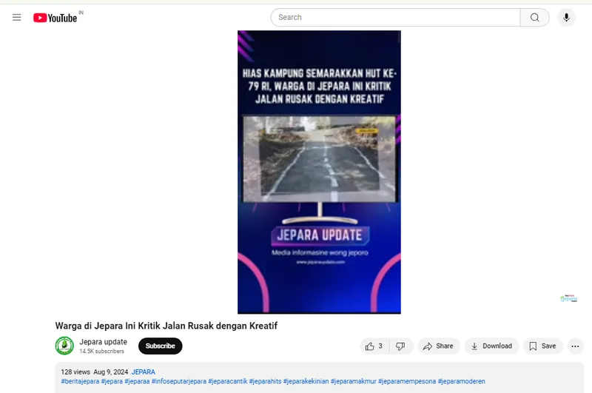
Task: Dislike the video with thumbs down
Action: click(x=400, y=346)
